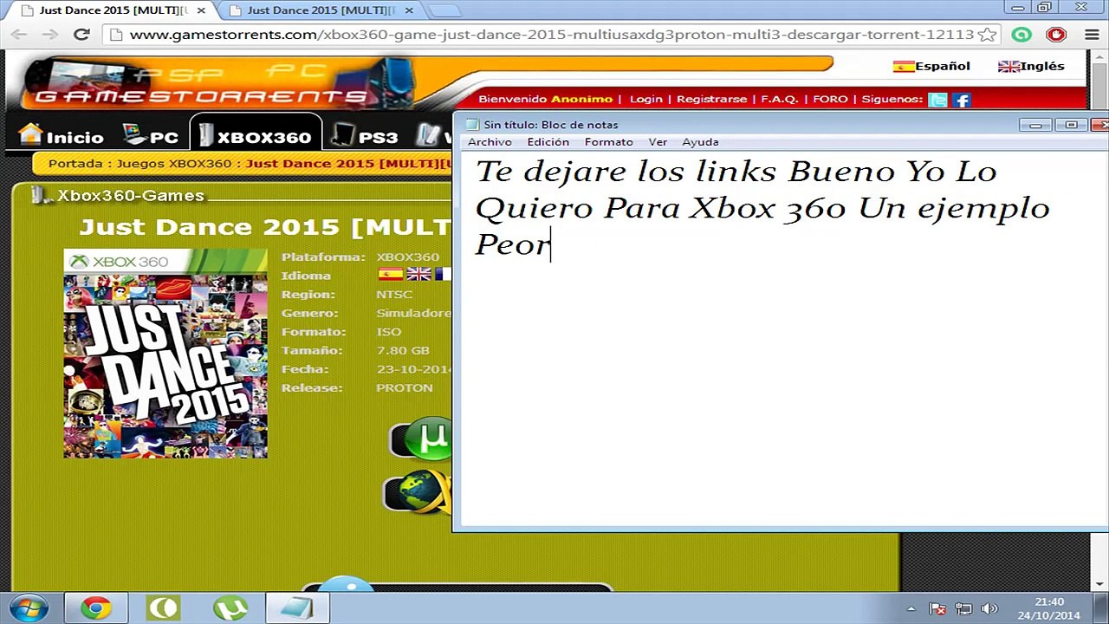Image resolution: width=1109 pixels, height=624 pixels.
Task: Click the Xbox360-Games heading
Action: point(130,196)
